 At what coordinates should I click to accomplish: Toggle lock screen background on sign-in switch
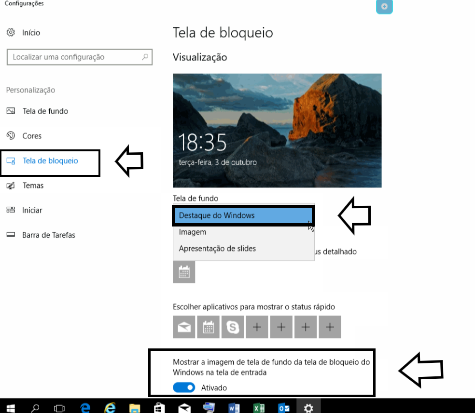coord(184,387)
